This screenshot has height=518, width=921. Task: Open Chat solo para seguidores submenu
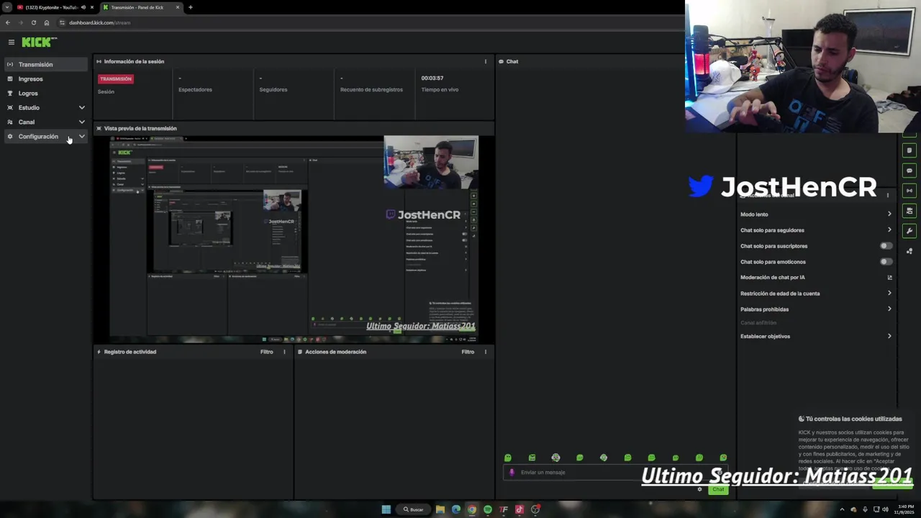click(x=816, y=230)
